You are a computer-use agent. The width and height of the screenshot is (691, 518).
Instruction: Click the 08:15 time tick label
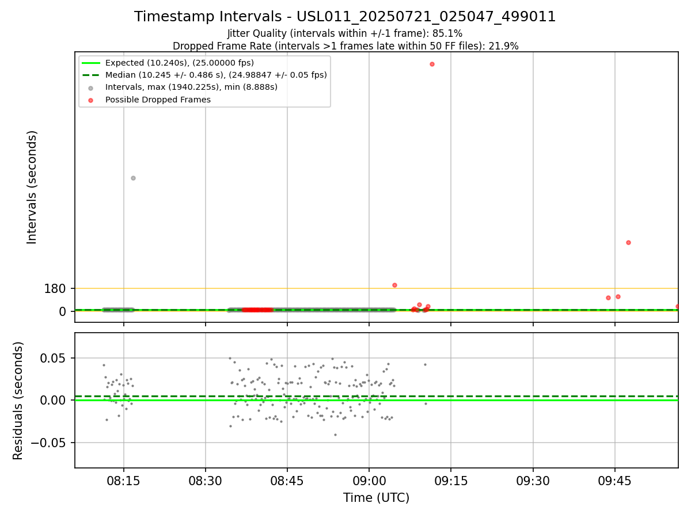(x=123, y=481)
